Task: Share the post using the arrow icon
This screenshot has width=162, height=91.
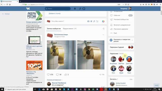Action: tap(66, 75)
